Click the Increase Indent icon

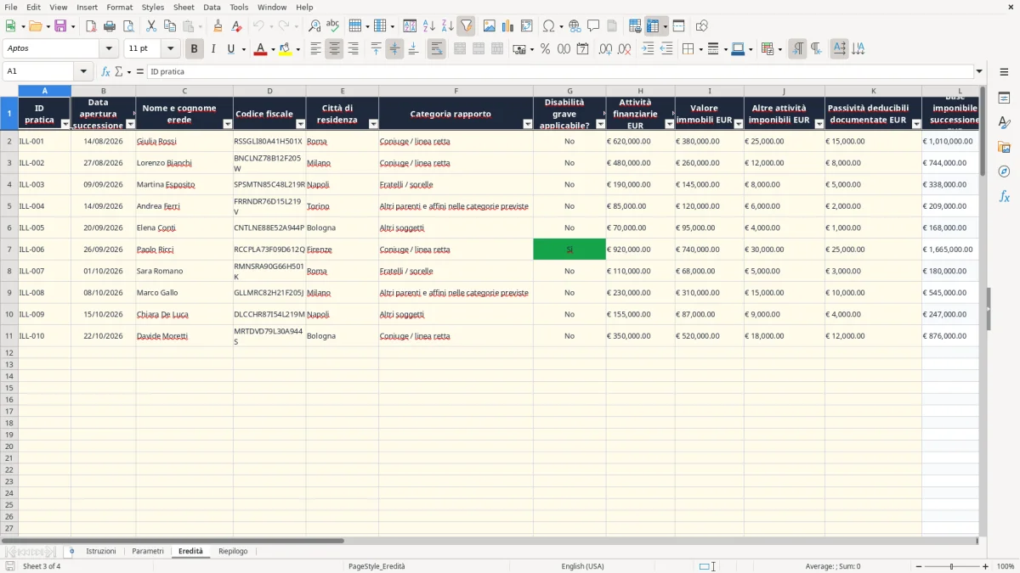[648, 49]
